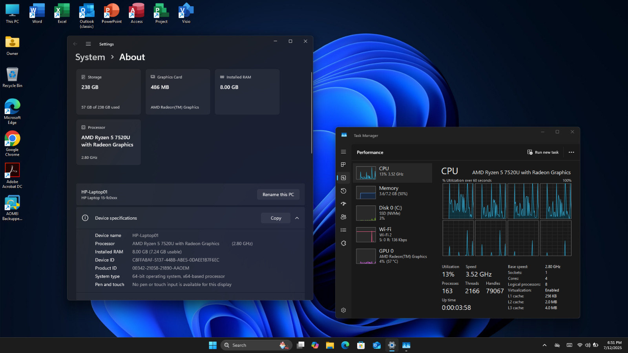Select Access desktop shortcut
The height and width of the screenshot is (353, 628).
(137, 14)
